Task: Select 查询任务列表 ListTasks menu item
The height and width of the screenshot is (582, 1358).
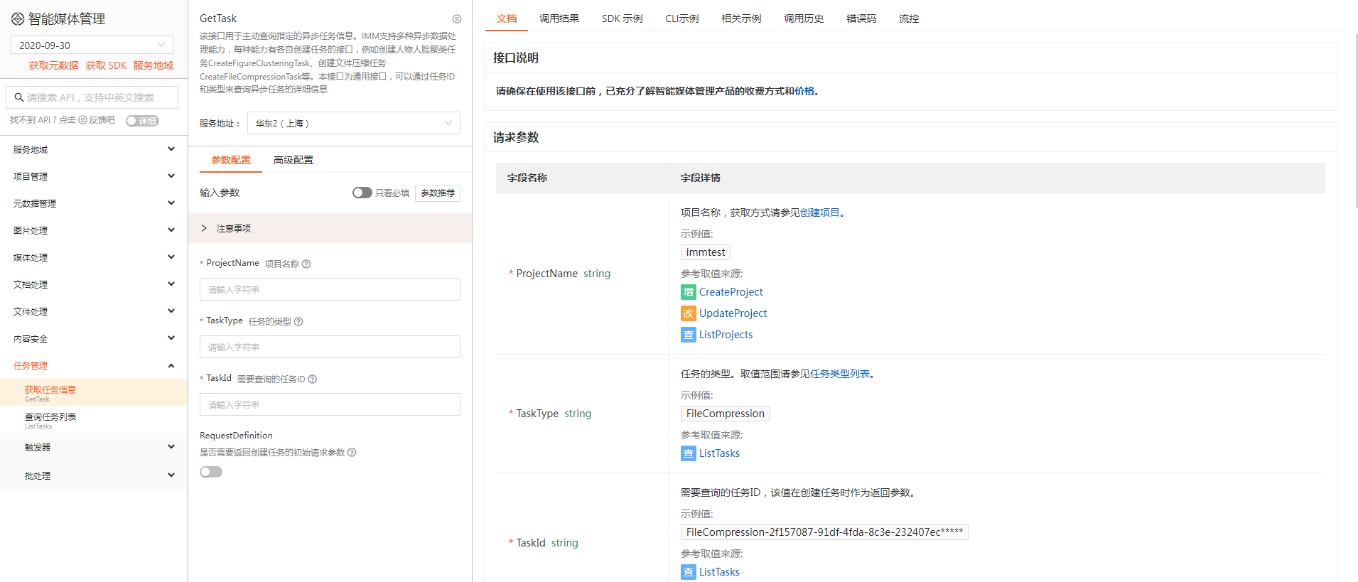Action: point(94,420)
